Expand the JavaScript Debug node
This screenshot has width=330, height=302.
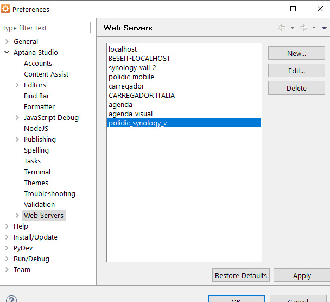tap(17, 117)
